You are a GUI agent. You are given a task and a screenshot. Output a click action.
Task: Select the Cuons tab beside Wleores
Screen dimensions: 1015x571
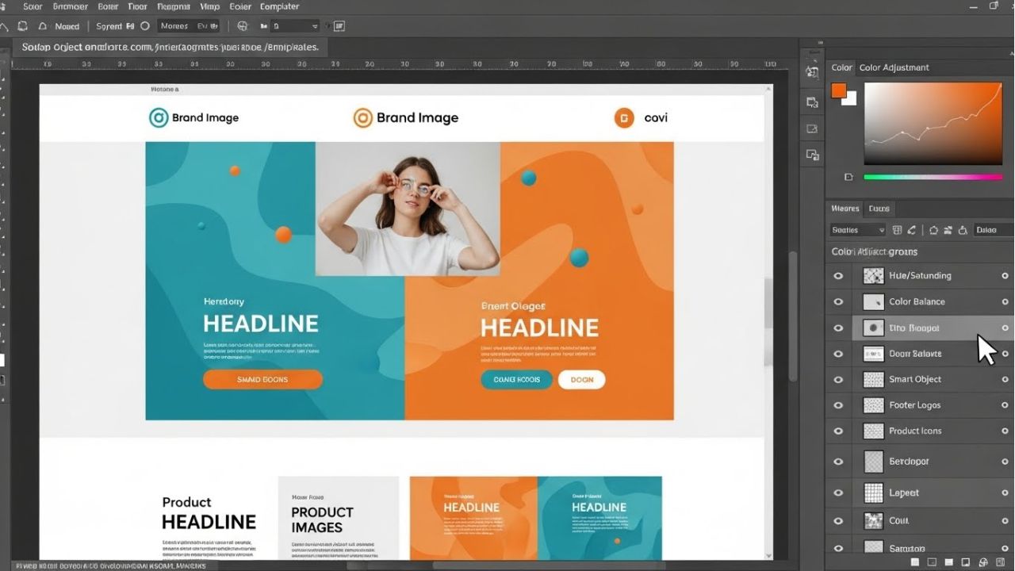click(879, 209)
